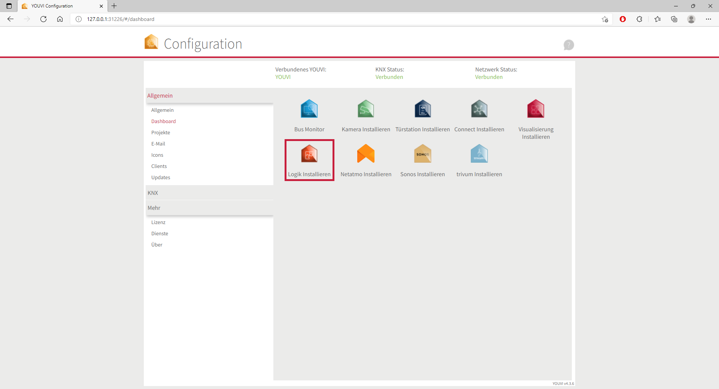
Task: Open the browser collections icon
Action: click(674, 19)
